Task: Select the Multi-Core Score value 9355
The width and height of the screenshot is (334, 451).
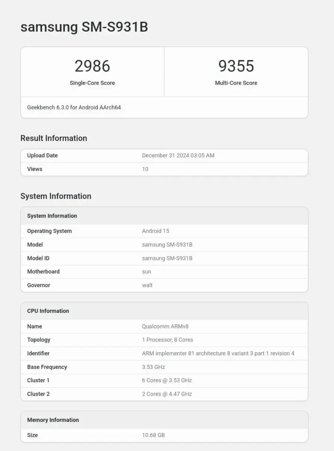Action: (236, 66)
